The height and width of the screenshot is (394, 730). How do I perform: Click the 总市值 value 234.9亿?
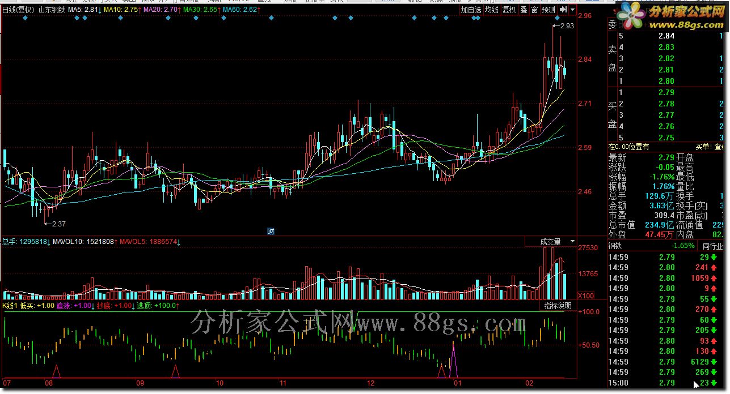point(660,225)
